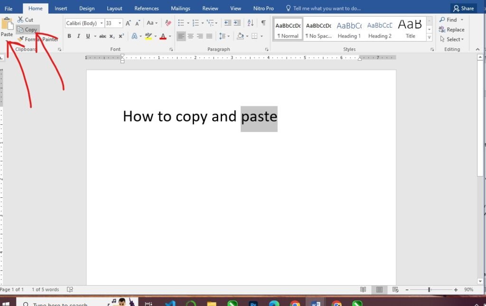Toggle Italic formatting
The height and width of the screenshot is (306, 486).
(x=79, y=36)
